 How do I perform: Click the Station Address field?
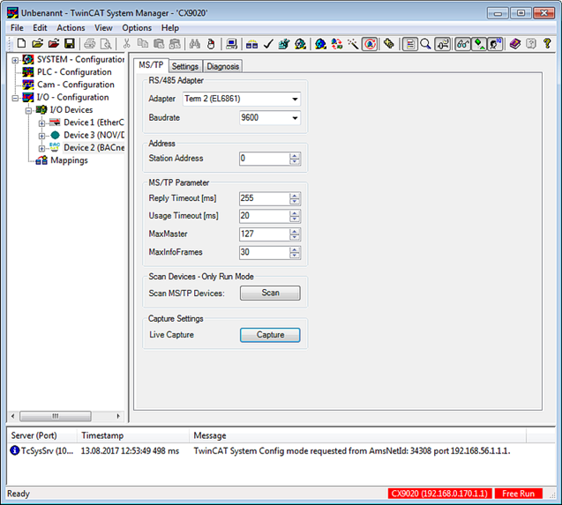point(264,159)
